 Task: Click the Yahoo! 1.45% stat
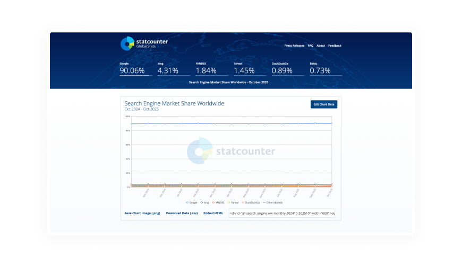click(250, 68)
